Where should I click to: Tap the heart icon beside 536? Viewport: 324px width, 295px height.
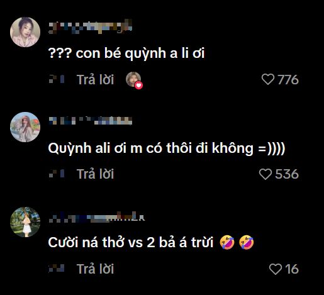[265, 174]
